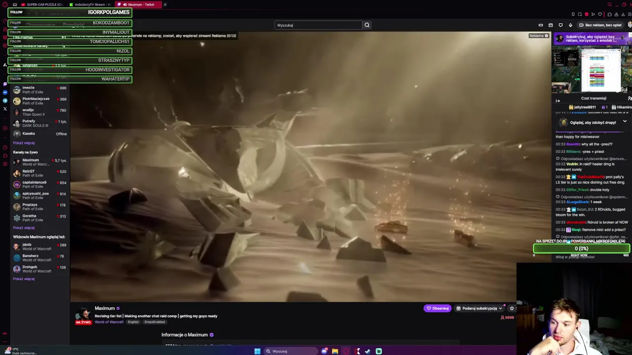This screenshot has height=355, width=632.
Task: Open PiotrMaciejczak channel in sidebar
Action: point(39,101)
